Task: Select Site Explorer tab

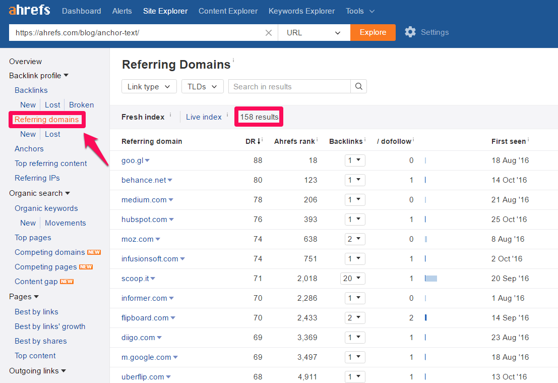Action: pyautogui.click(x=165, y=11)
